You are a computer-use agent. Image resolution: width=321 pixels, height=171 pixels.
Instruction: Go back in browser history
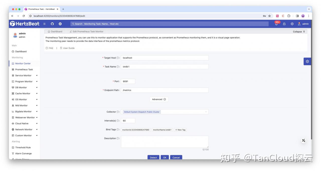[12, 16]
